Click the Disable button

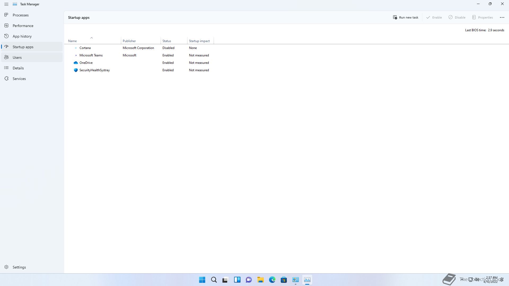[x=457, y=17]
